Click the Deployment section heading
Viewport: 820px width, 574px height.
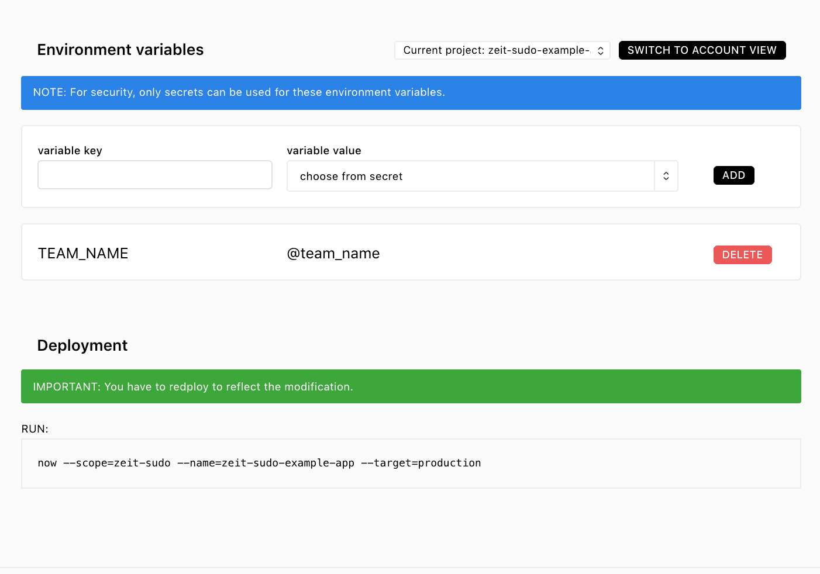click(x=82, y=345)
